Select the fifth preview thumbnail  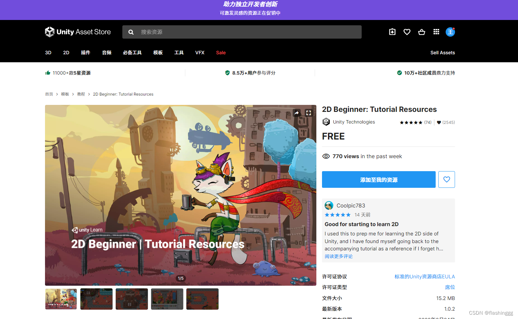tap(202, 299)
